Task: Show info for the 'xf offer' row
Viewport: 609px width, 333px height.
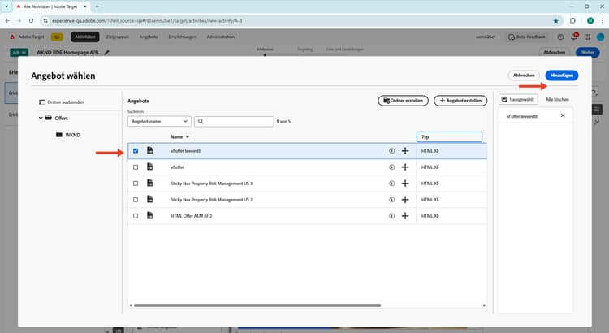Action: tap(392, 167)
